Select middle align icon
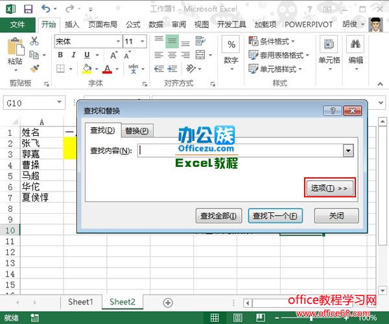 (x=172, y=41)
